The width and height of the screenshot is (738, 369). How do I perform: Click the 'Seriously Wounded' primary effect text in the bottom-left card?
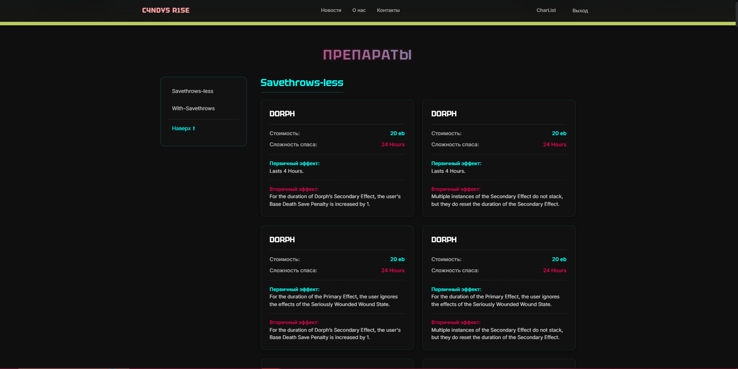pos(333,300)
